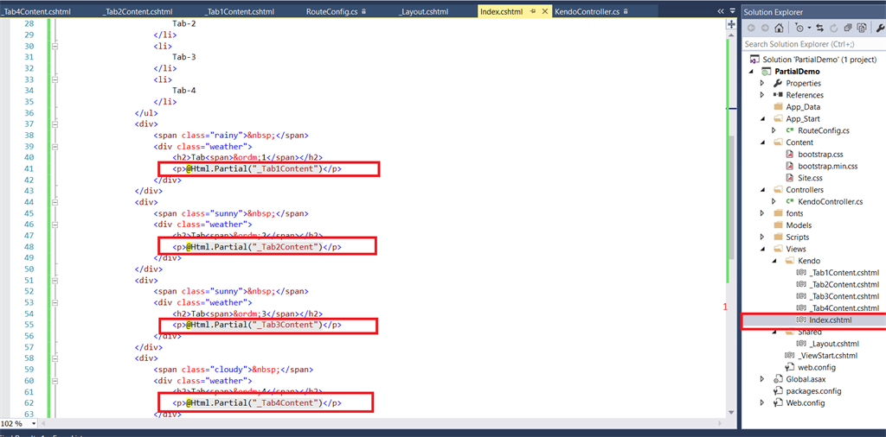Switch to the RouteConfig.cs editor tab
The image size is (886, 437).
tap(331, 12)
